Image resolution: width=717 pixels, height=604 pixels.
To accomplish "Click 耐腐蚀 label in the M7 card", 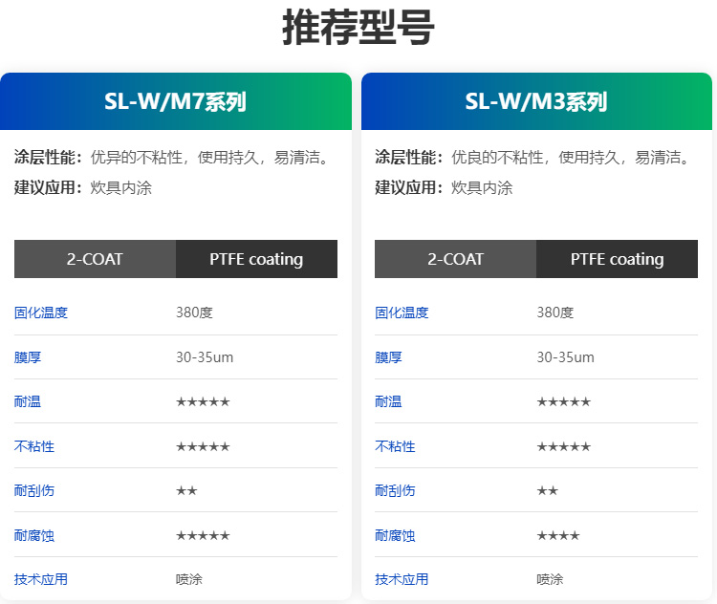I will [34, 535].
